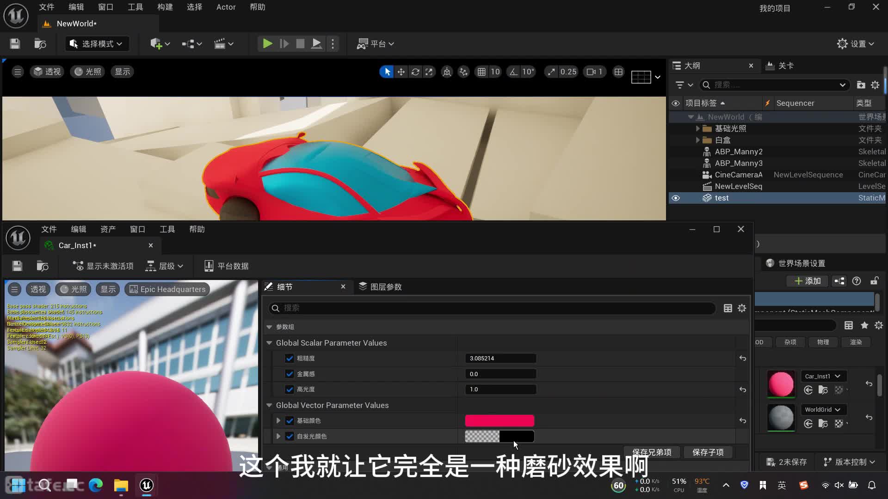Activate the scale tool in viewport

(429, 72)
